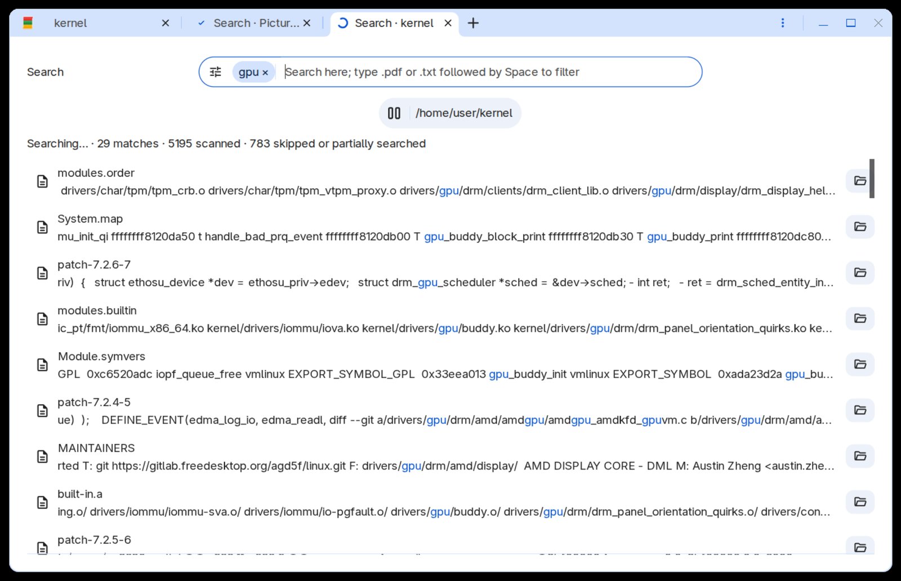Open containing folder for modules.builtin

click(x=860, y=318)
